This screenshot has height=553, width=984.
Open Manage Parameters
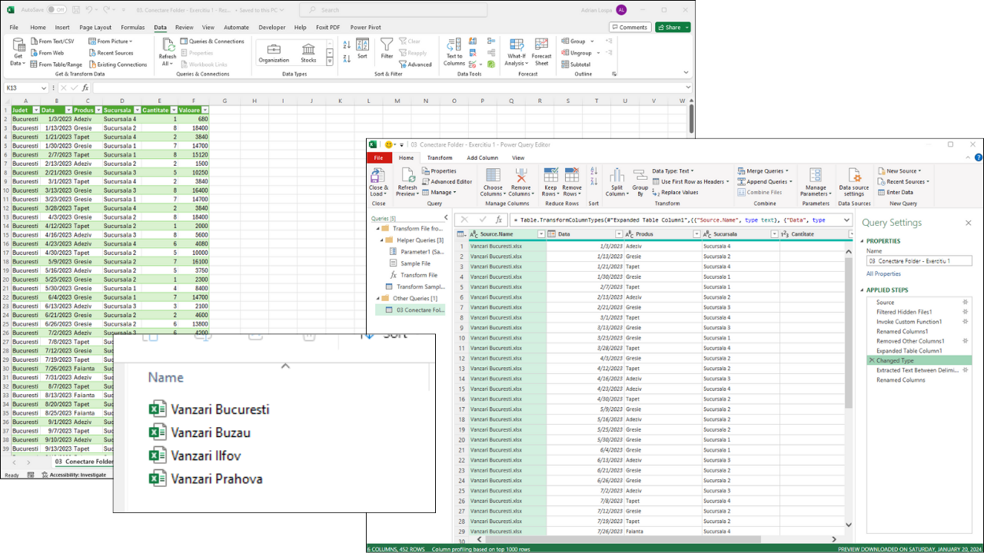(816, 184)
